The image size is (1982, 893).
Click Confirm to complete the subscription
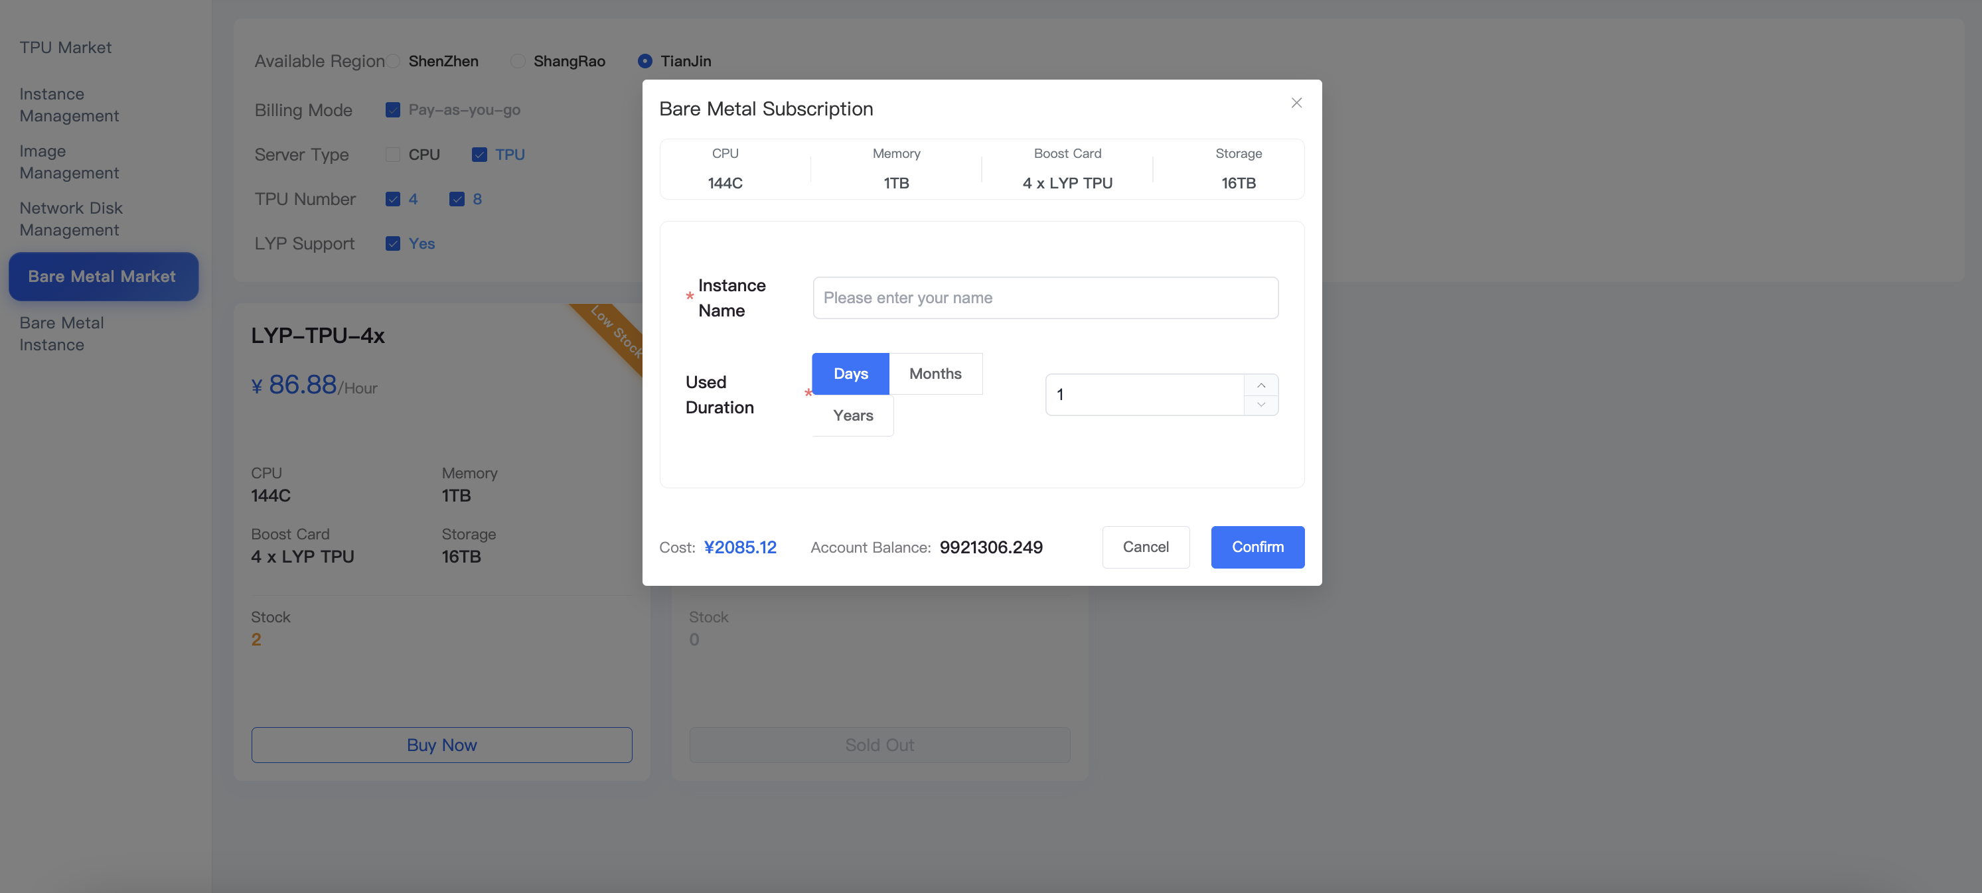[x=1257, y=547]
